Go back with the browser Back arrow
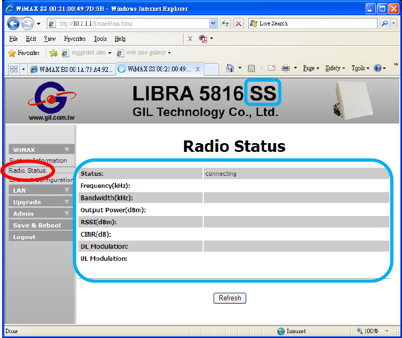 13,24
